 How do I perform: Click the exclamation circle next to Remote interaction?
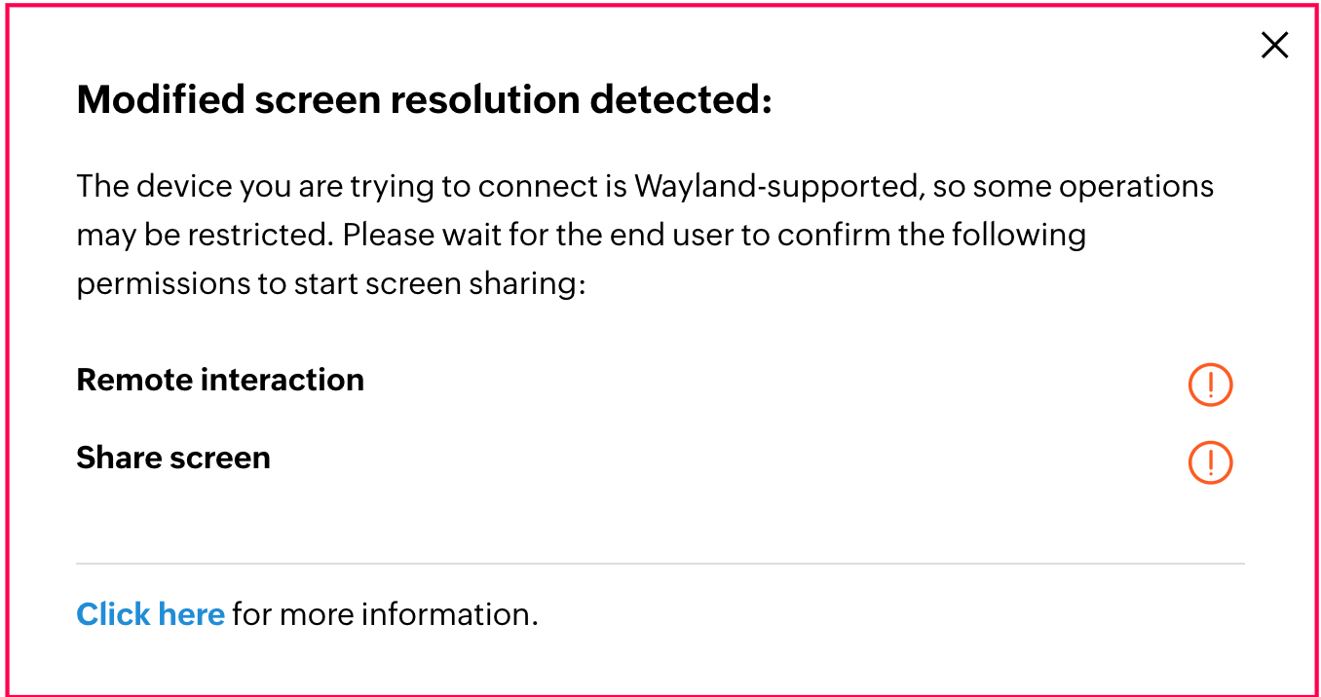(1209, 384)
